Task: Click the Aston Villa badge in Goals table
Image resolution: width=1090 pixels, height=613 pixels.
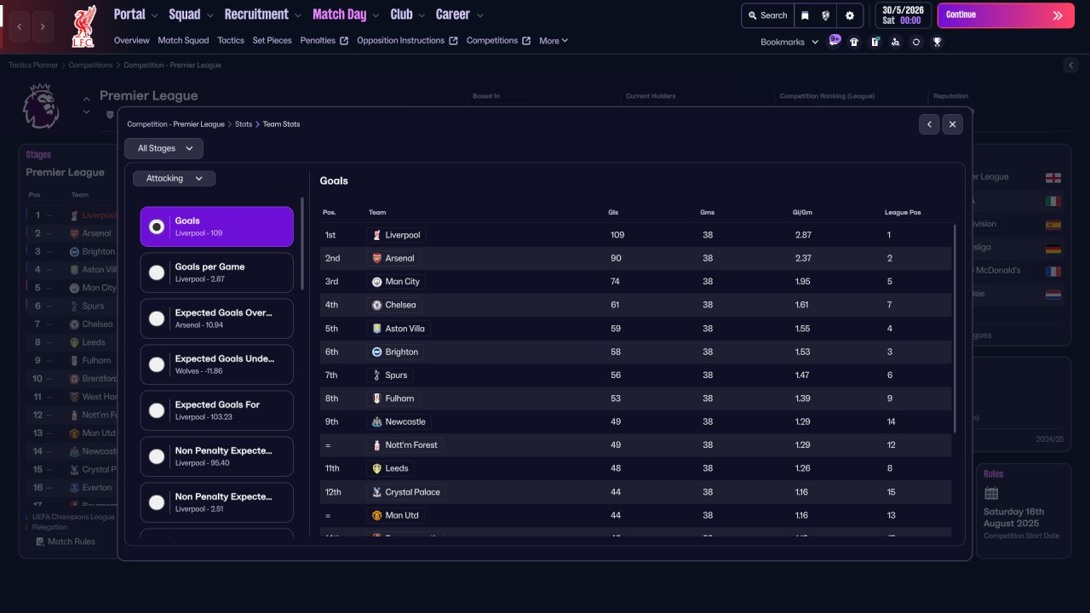Action: click(x=376, y=329)
